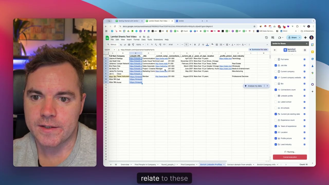Uncheck the Lead industry checkbox

click(276, 144)
